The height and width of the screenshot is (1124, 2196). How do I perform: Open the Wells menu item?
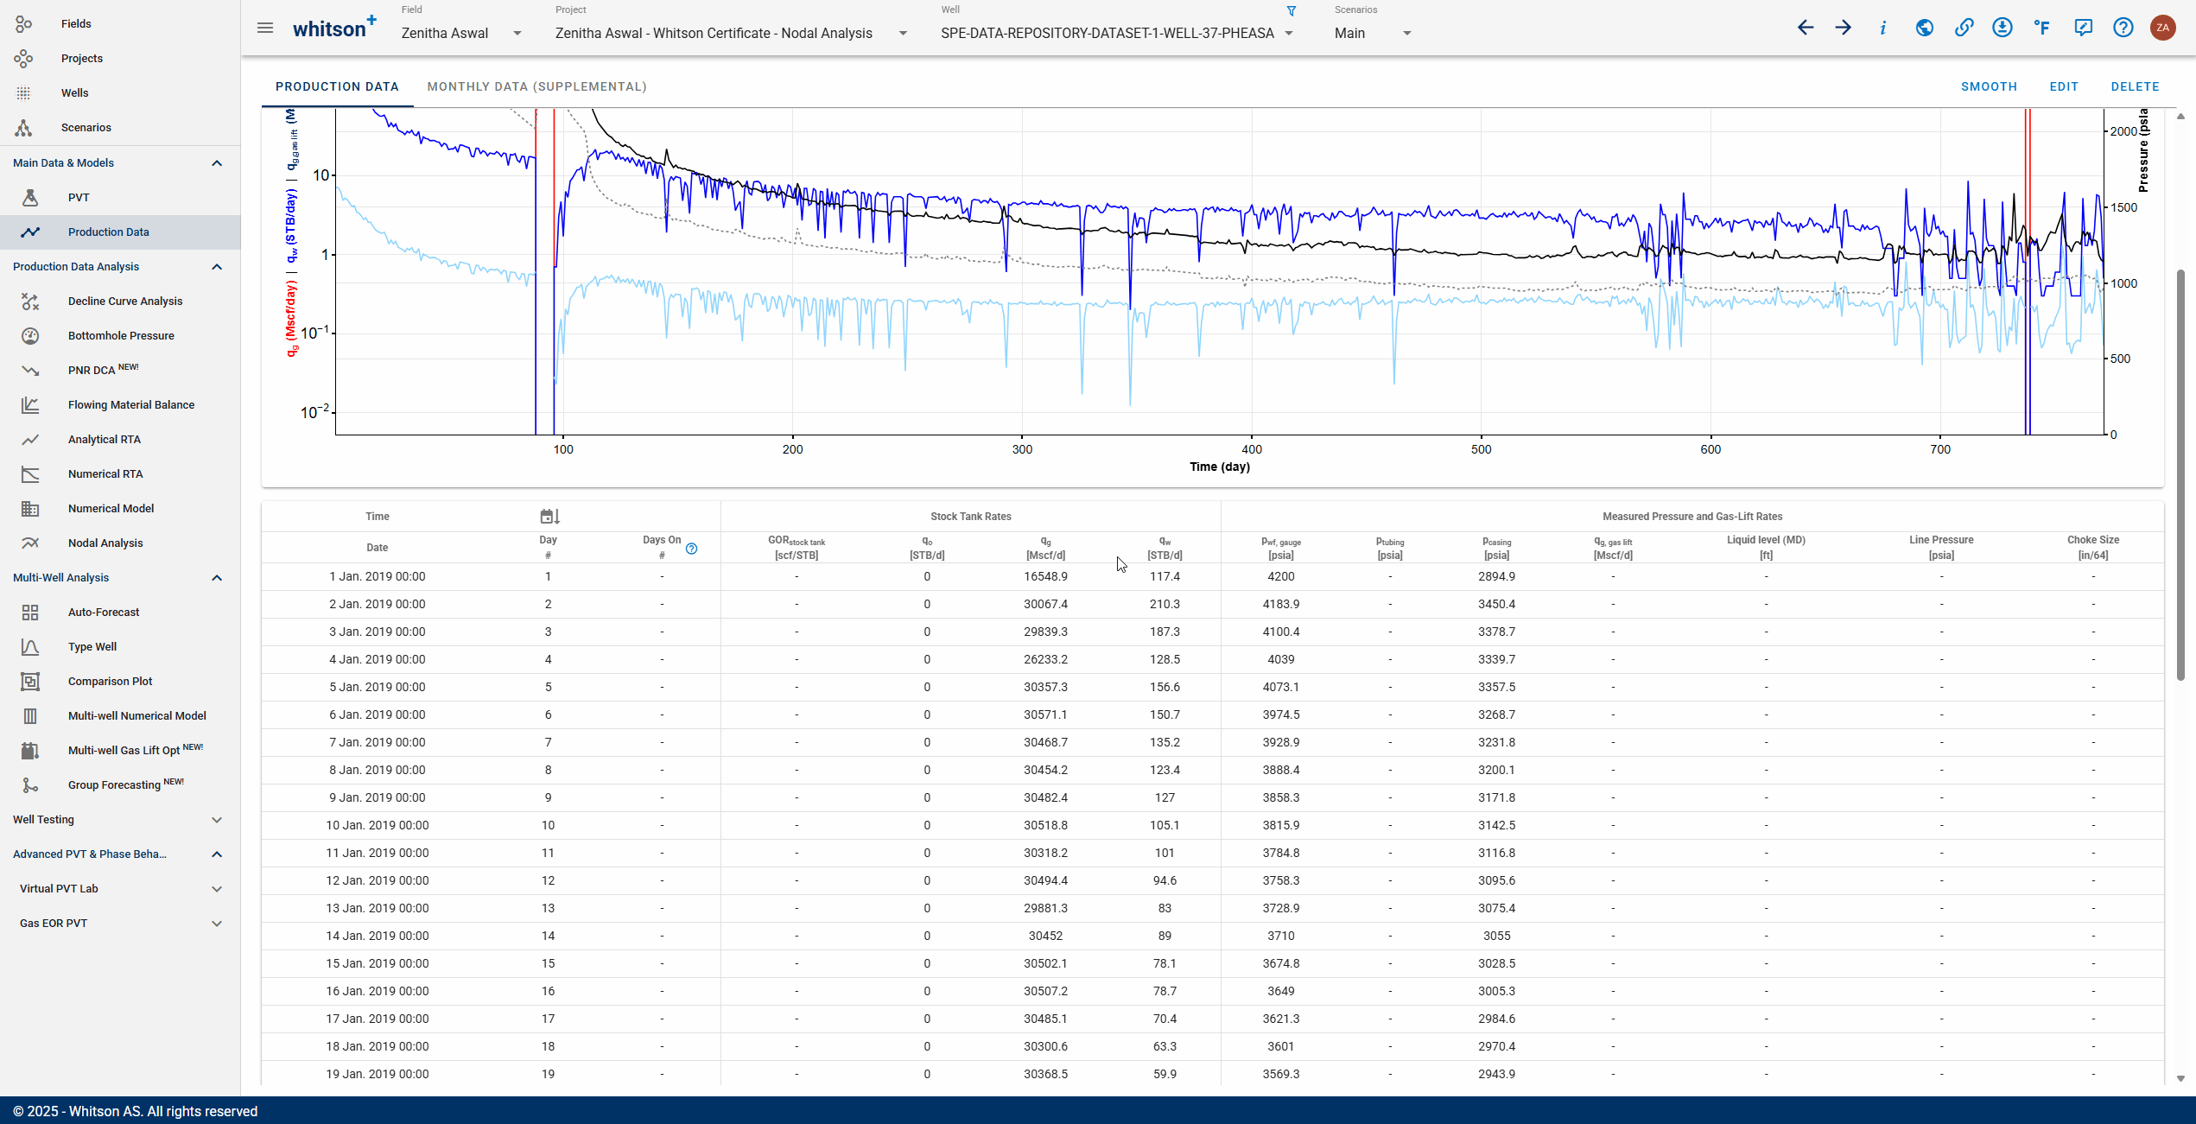120,93
